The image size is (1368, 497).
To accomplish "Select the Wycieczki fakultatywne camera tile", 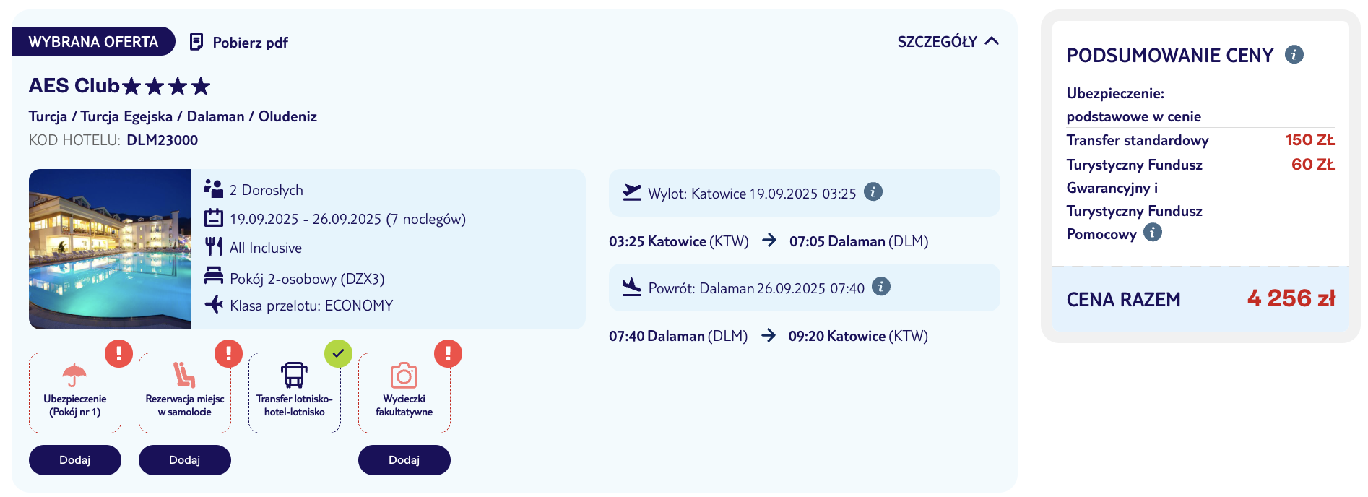I will tap(404, 393).
